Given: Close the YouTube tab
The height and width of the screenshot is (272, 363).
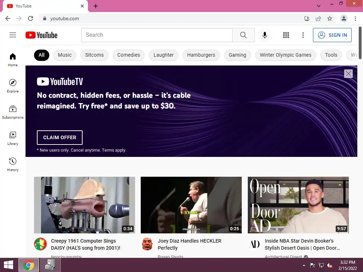Looking at the screenshot, I should (82, 6).
